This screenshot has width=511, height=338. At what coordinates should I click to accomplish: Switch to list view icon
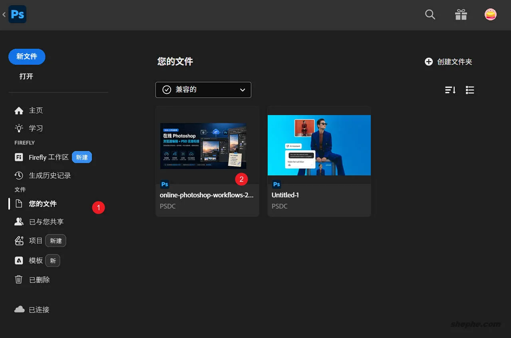tap(470, 90)
